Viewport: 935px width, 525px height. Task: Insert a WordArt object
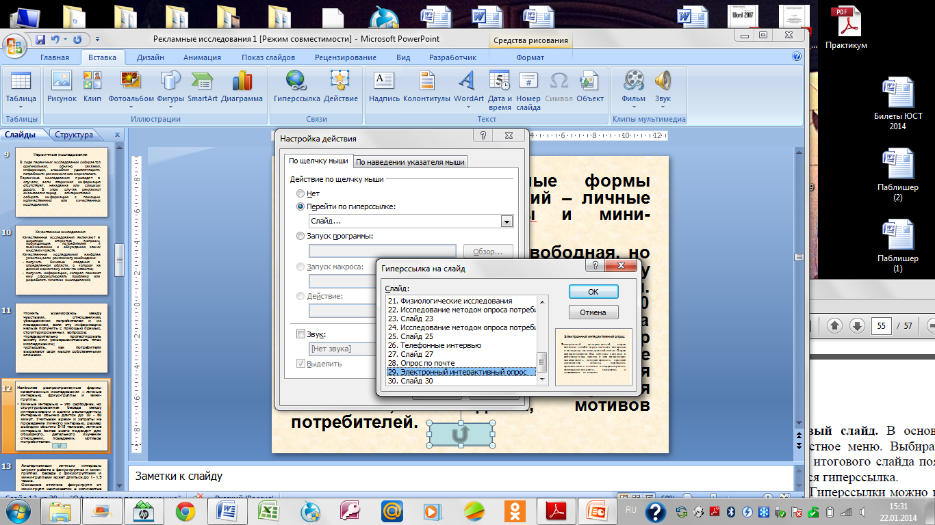point(468,87)
